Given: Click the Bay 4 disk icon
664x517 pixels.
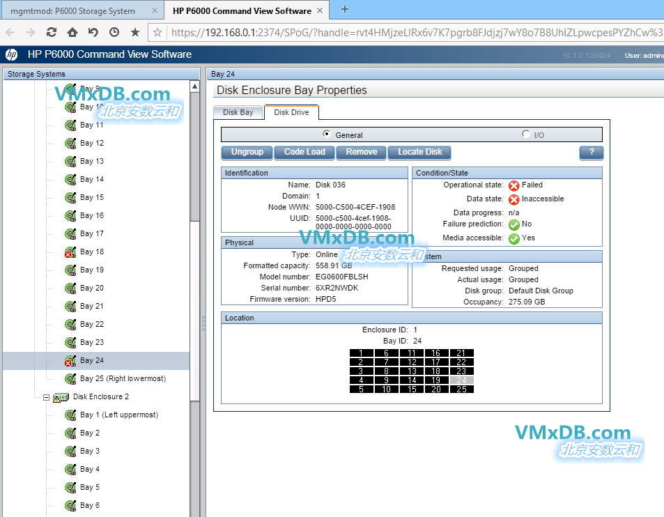Looking at the screenshot, I should coord(70,469).
